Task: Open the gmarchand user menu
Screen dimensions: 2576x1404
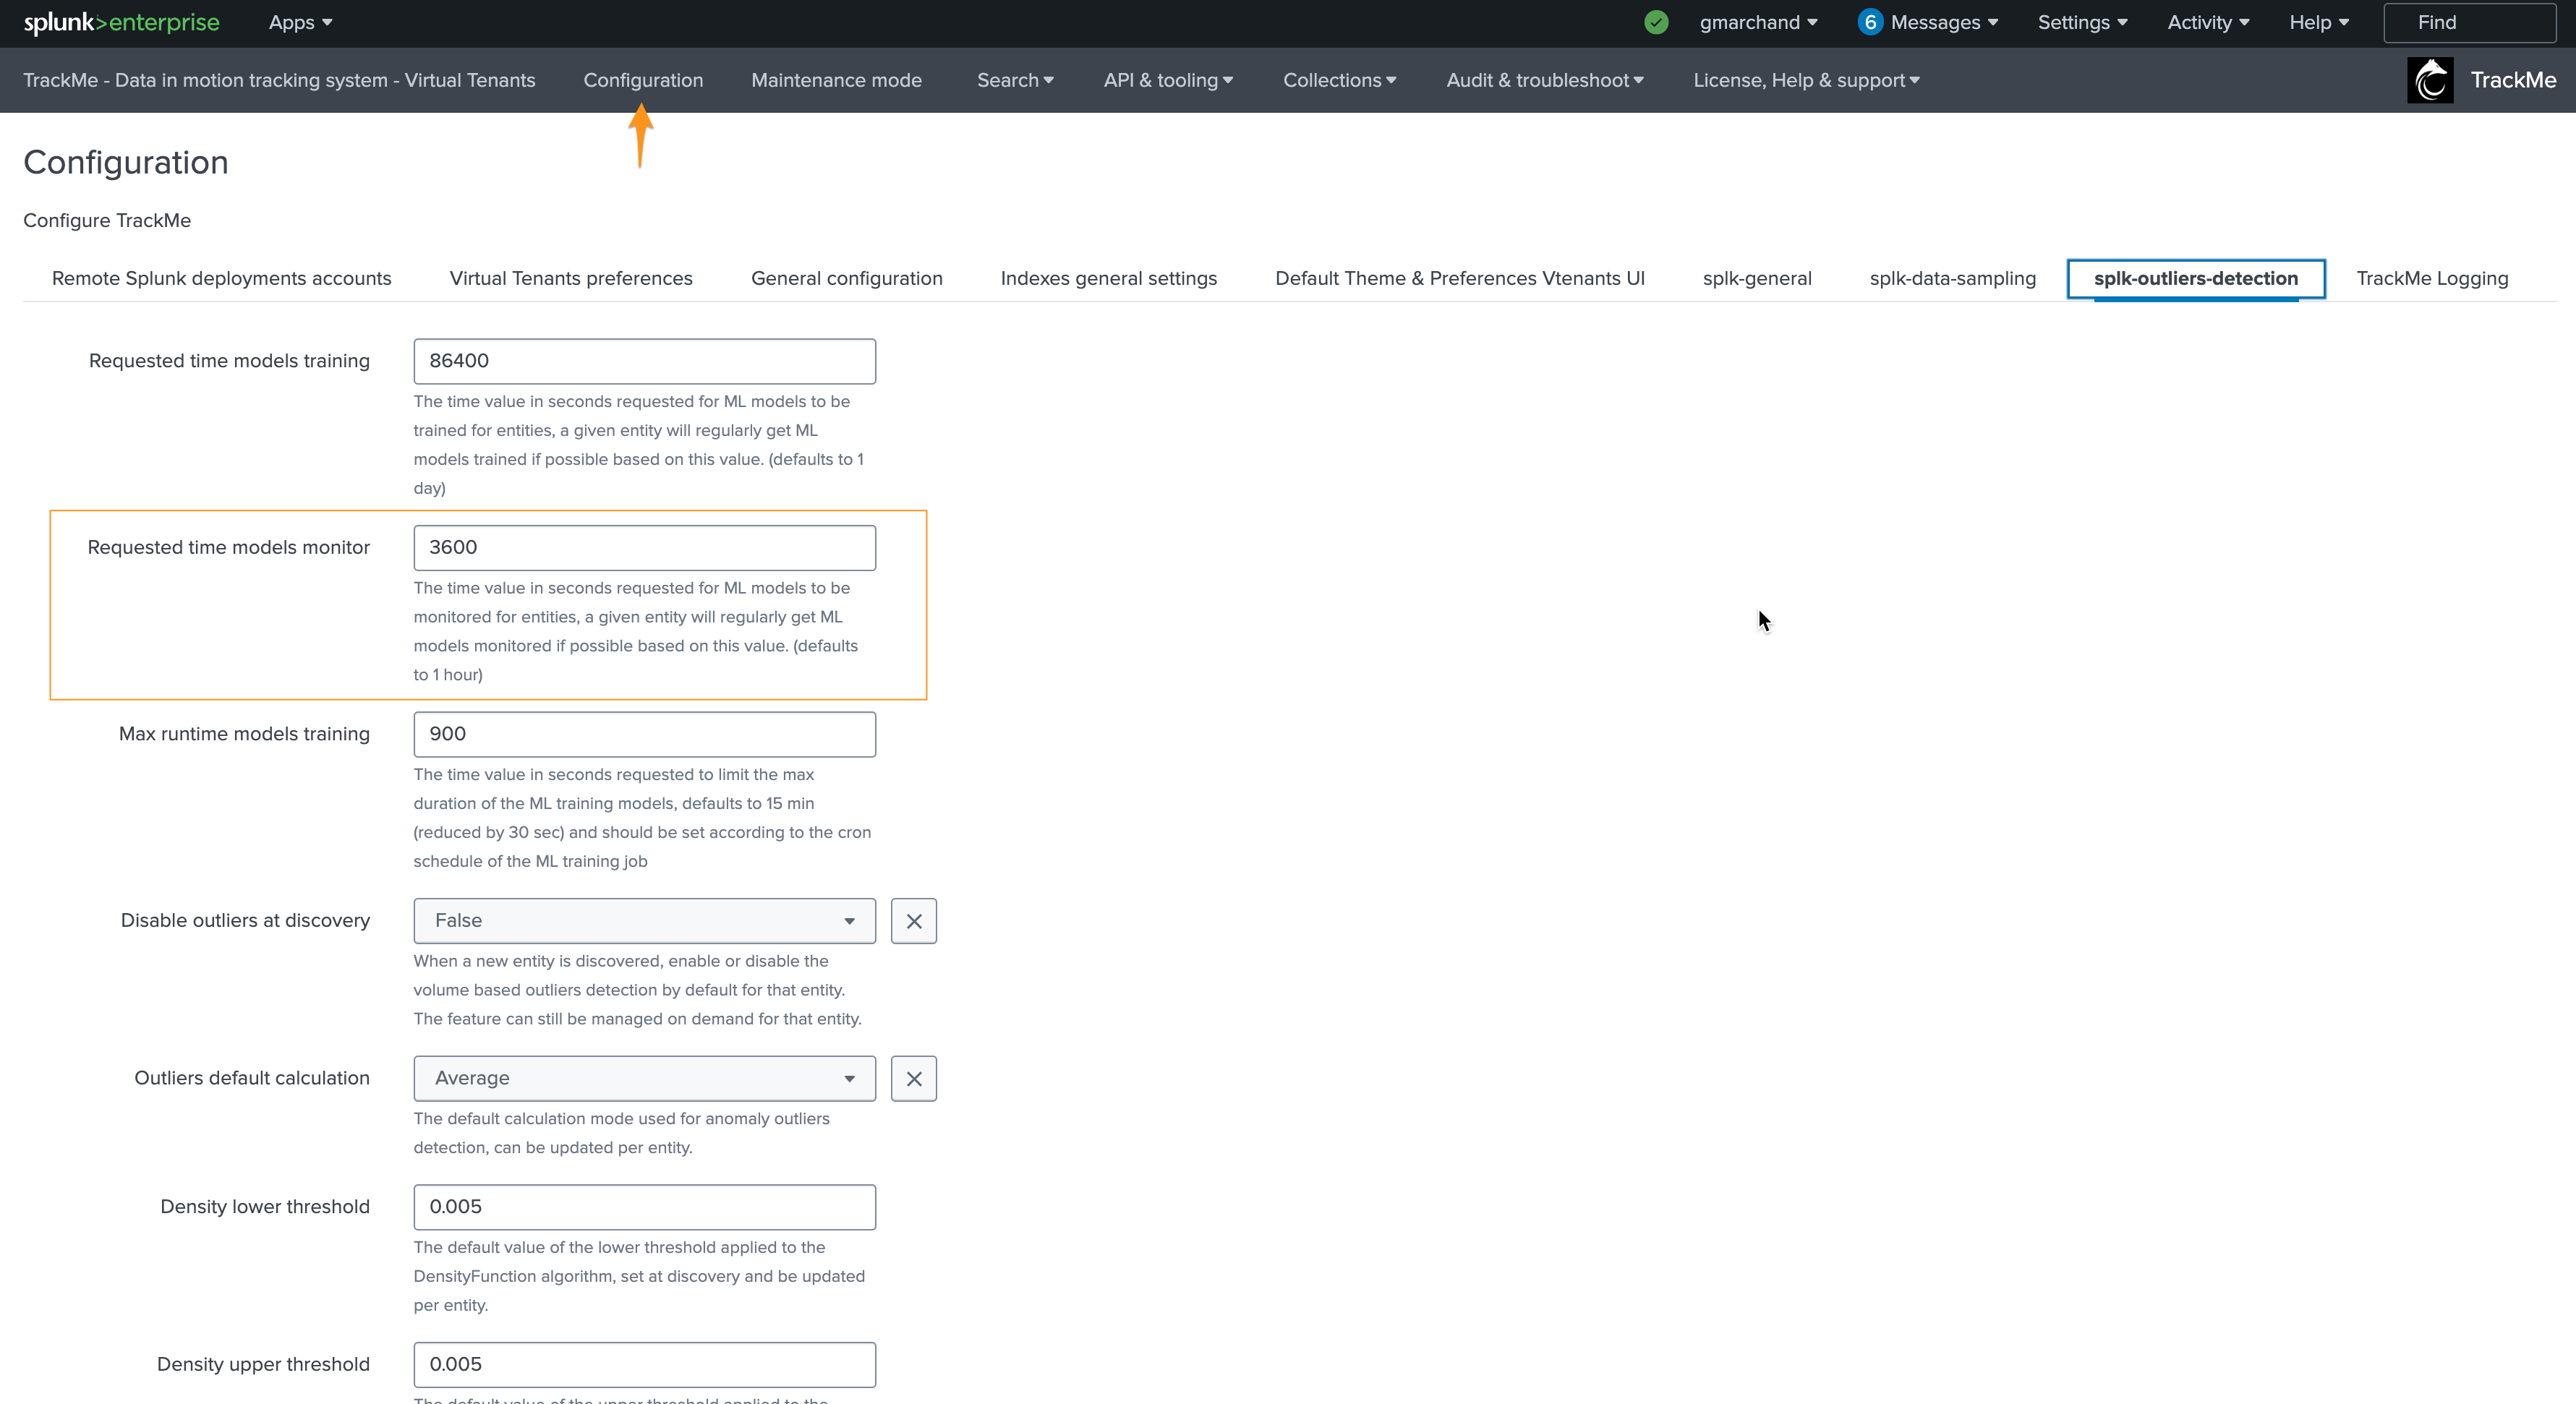Action: pos(1758,22)
